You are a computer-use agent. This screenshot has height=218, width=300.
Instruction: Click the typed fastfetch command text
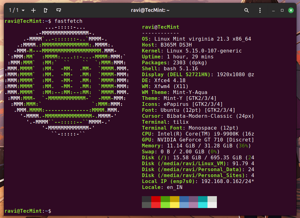68,21
